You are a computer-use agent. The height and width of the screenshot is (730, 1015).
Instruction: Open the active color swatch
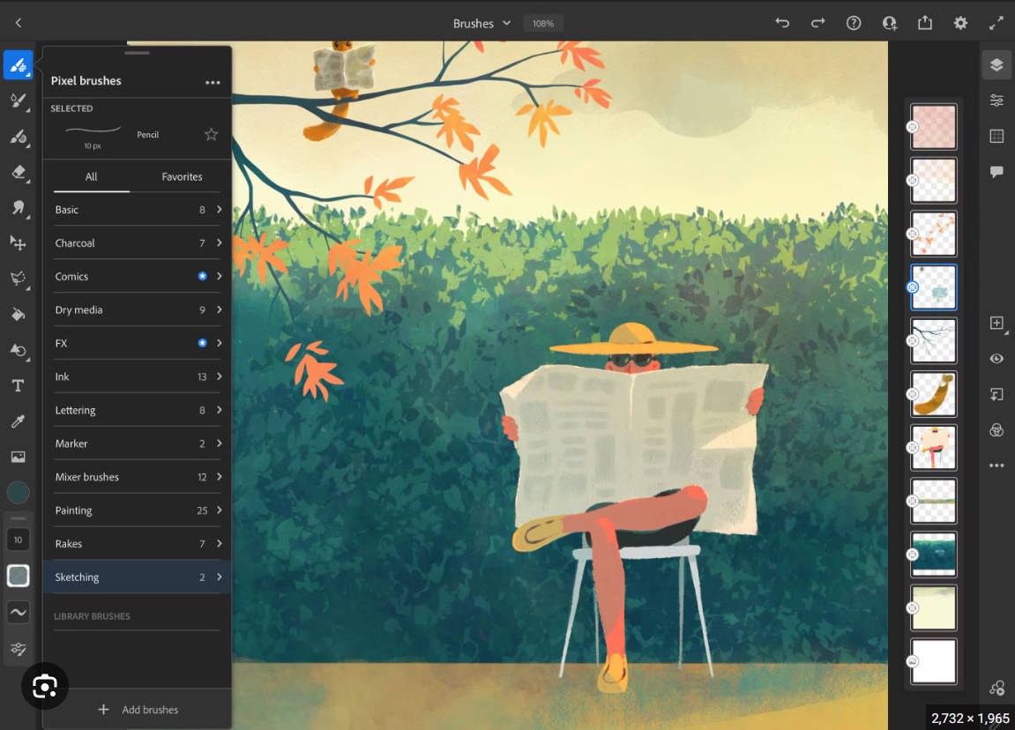[18, 492]
